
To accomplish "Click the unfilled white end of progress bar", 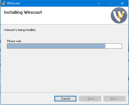I will 113,46.
